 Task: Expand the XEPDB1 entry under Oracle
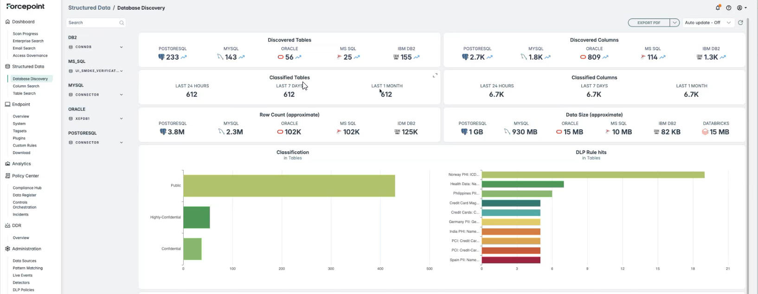[x=122, y=119]
